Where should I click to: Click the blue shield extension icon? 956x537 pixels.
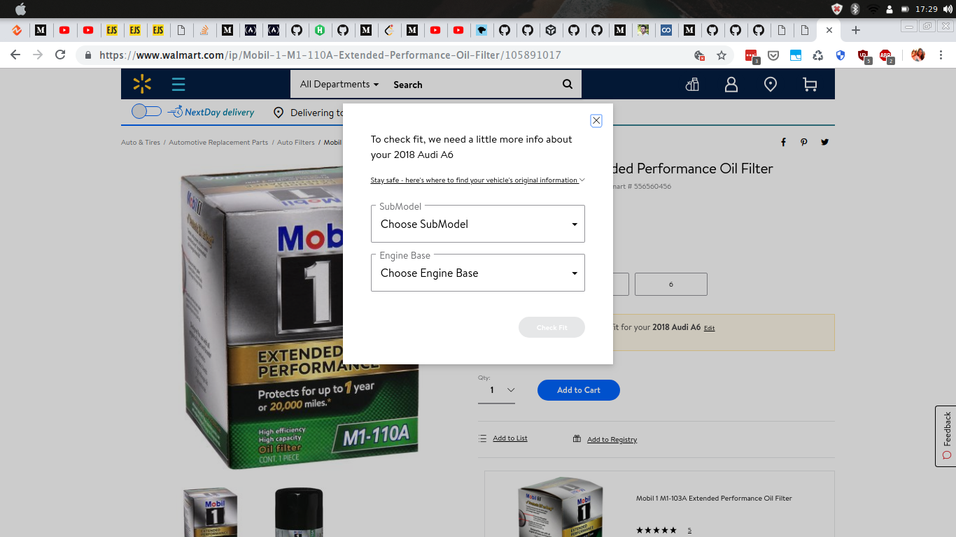(x=841, y=55)
